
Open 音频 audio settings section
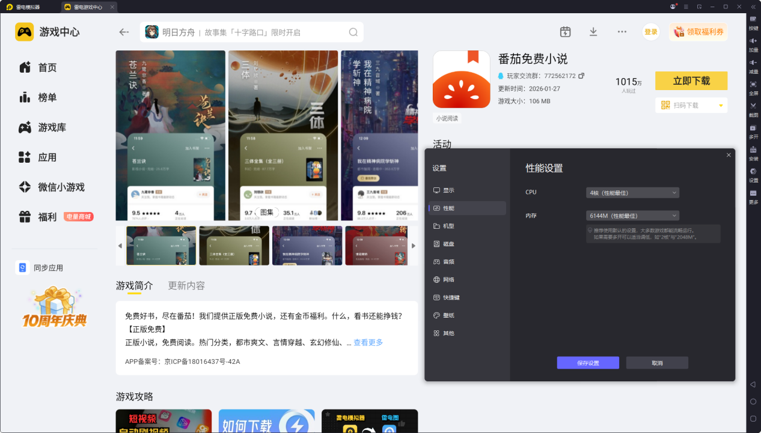pos(467,262)
